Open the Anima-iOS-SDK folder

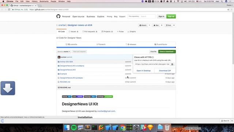67,62
